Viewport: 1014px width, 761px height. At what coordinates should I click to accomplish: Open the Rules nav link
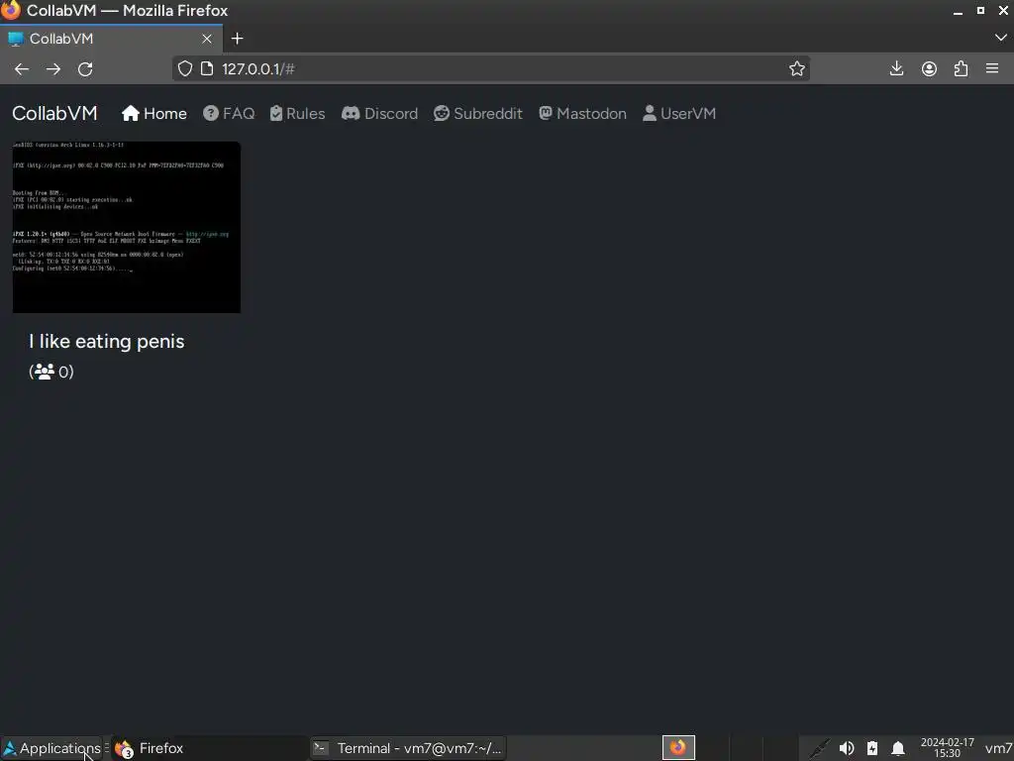(x=297, y=113)
